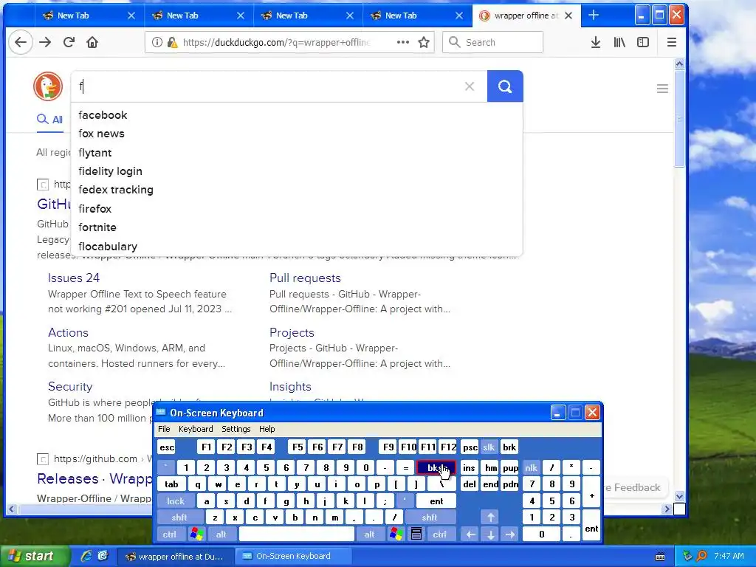The width and height of the screenshot is (756, 567).
Task: Choose the flytant suggestion
Action: point(296,153)
